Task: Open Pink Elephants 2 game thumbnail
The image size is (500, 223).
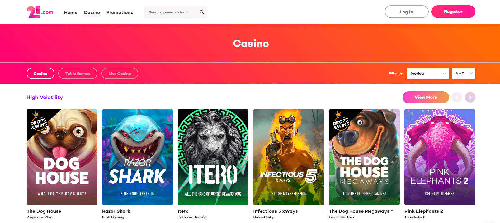Action: [x=440, y=157]
